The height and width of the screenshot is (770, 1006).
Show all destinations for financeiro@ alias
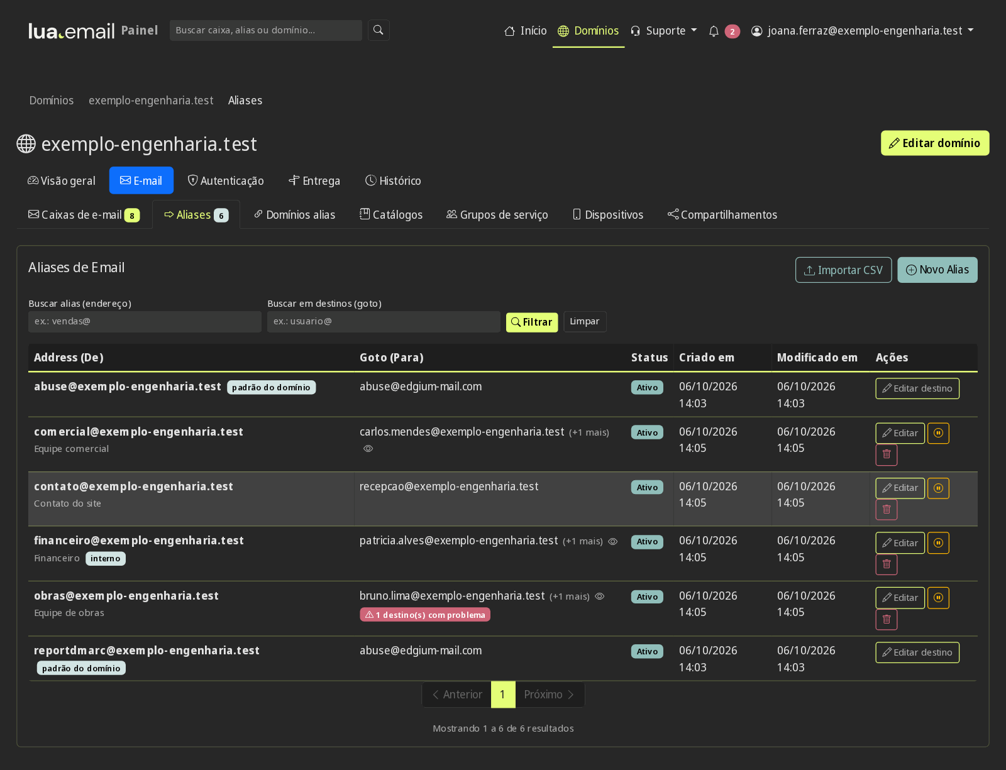coord(613,541)
